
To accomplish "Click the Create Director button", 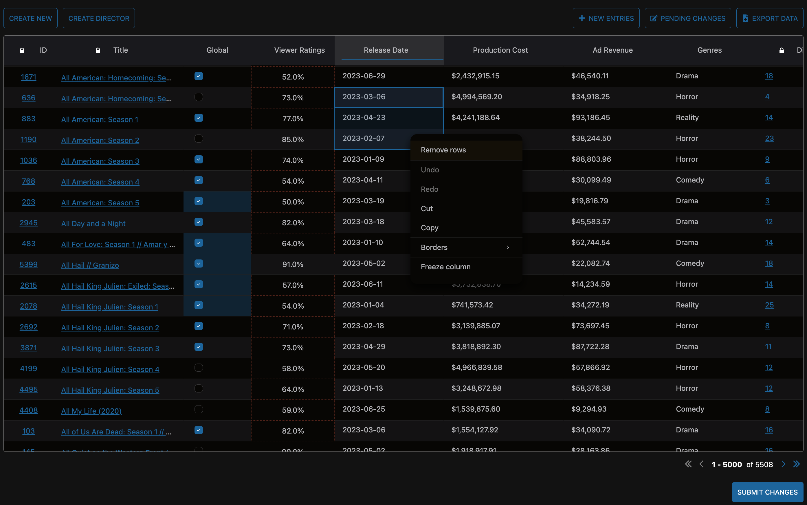I will [99, 19].
